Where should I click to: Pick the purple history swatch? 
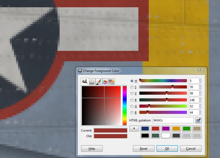point(166,128)
